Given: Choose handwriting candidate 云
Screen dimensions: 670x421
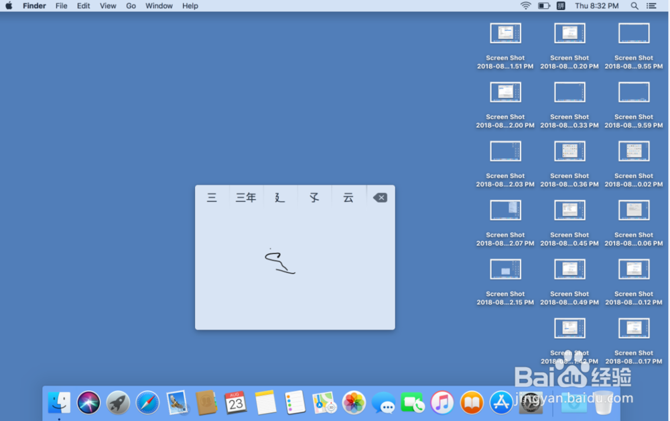Looking at the screenshot, I should coord(348,198).
